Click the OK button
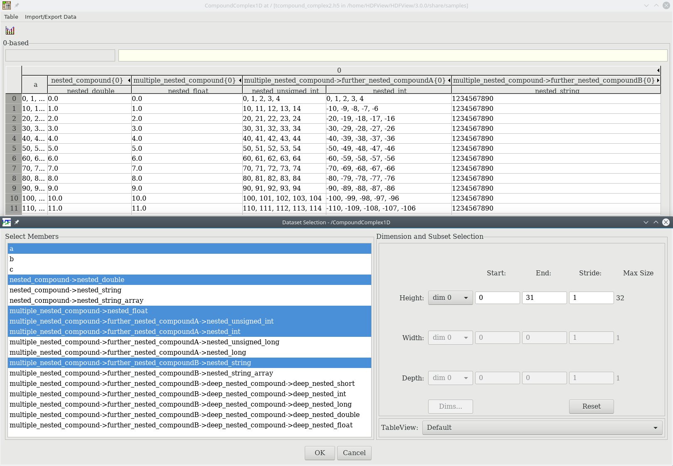673x466 pixels. tap(320, 453)
